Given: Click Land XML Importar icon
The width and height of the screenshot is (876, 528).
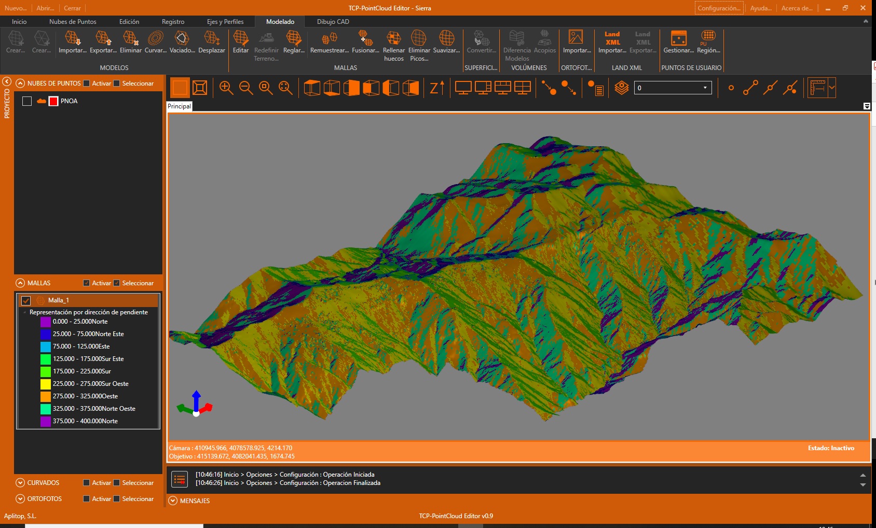Looking at the screenshot, I should [612, 42].
